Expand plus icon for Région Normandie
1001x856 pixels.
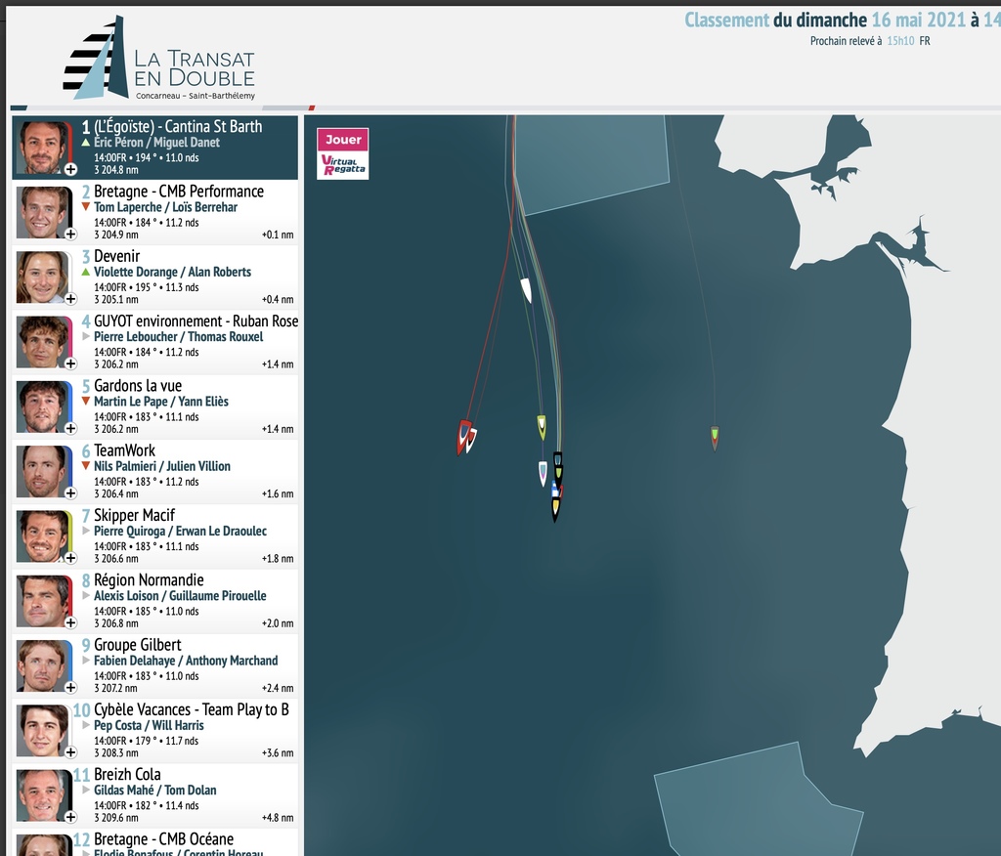click(70, 623)
